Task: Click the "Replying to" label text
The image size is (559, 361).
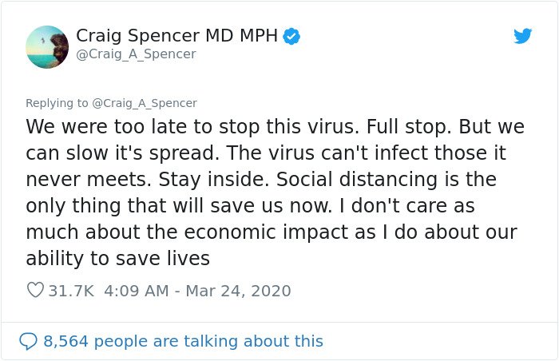Action: pos(57,103)
